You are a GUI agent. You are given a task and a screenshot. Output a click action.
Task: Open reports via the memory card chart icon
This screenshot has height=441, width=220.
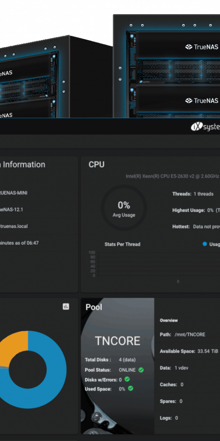[x=66, y=306]
